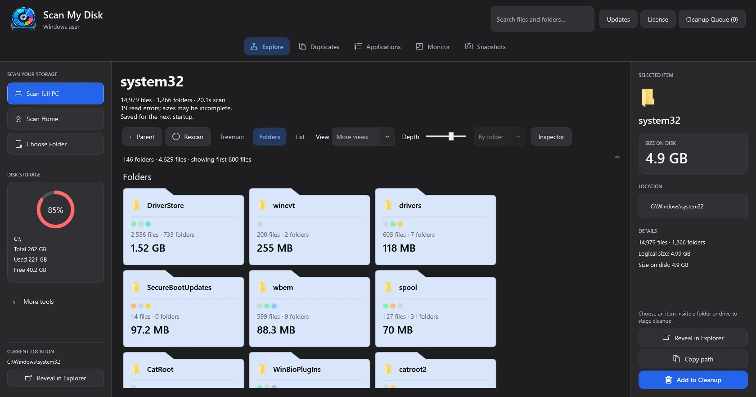Expand More tools section
This screenshot has height=397, width=756.
coord(34,302)
